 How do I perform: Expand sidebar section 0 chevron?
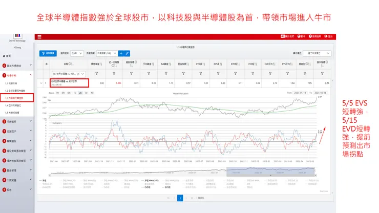[x=31, y=65]
